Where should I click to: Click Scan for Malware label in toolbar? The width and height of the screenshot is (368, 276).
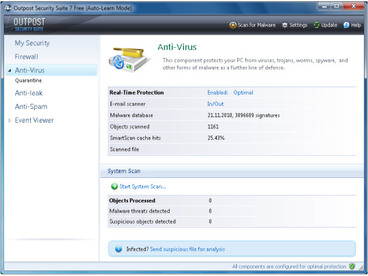(256, 25)
